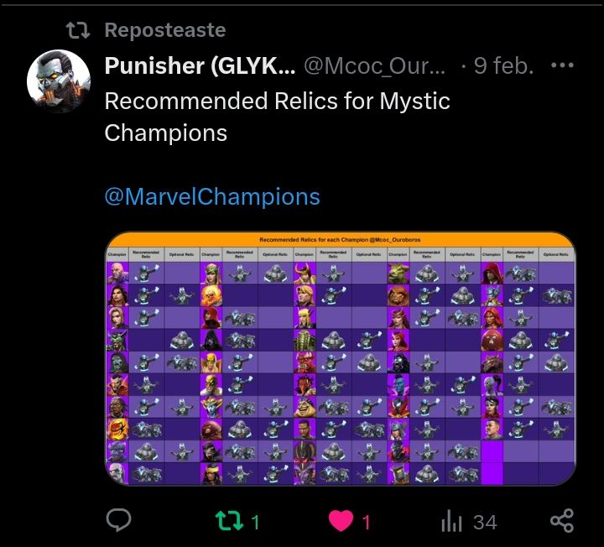Open the @MarvelChampions mention link
604x547 pixels.
pyautogui.click(x=212, y=196)
